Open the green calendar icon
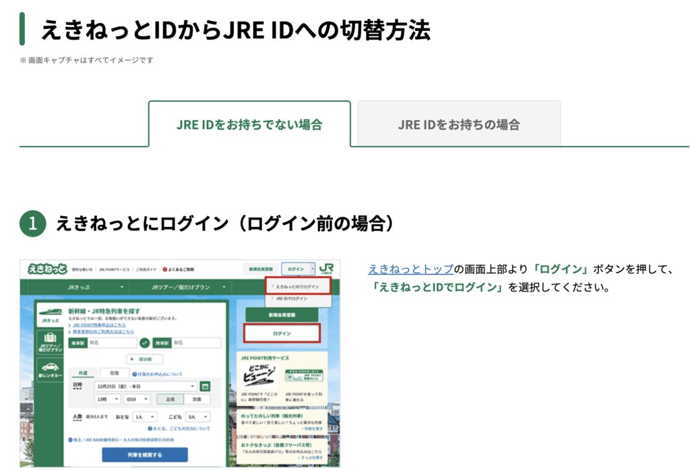The image size is (690, 470). point(206,386)
